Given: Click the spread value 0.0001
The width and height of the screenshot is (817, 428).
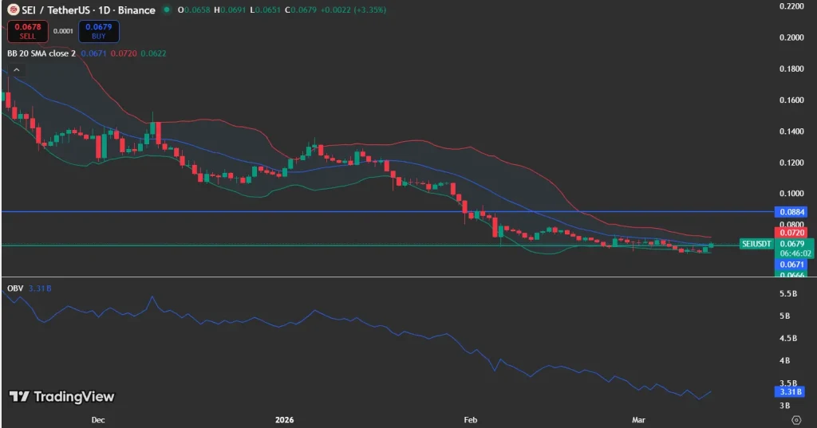Looking at the screenshot, I should pos(63,31).
